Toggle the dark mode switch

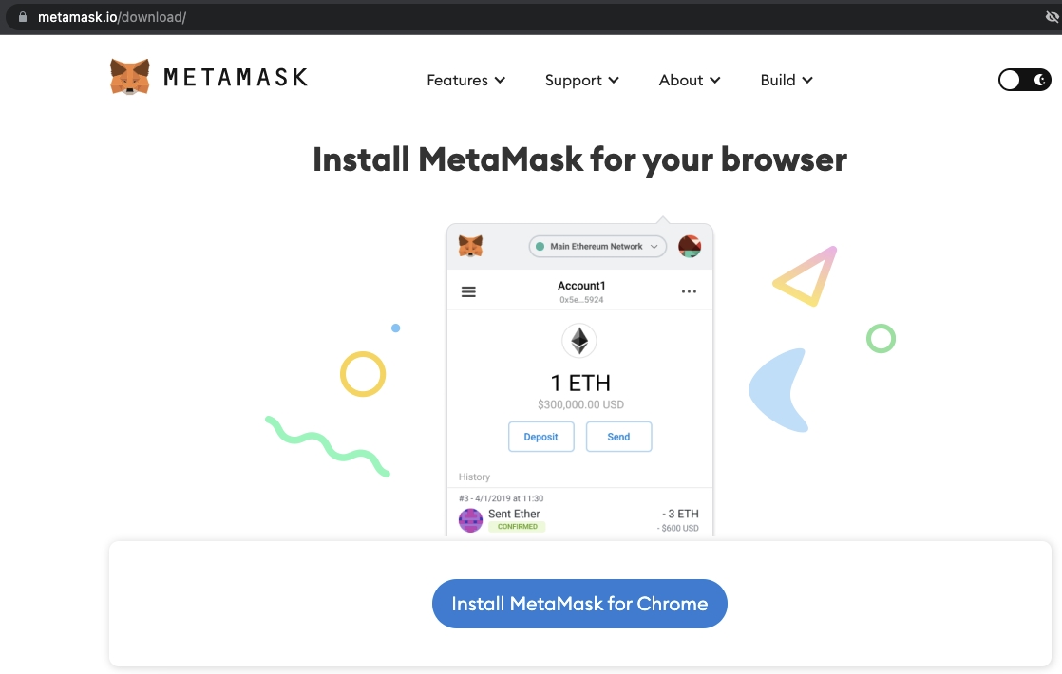(1024, 80)
